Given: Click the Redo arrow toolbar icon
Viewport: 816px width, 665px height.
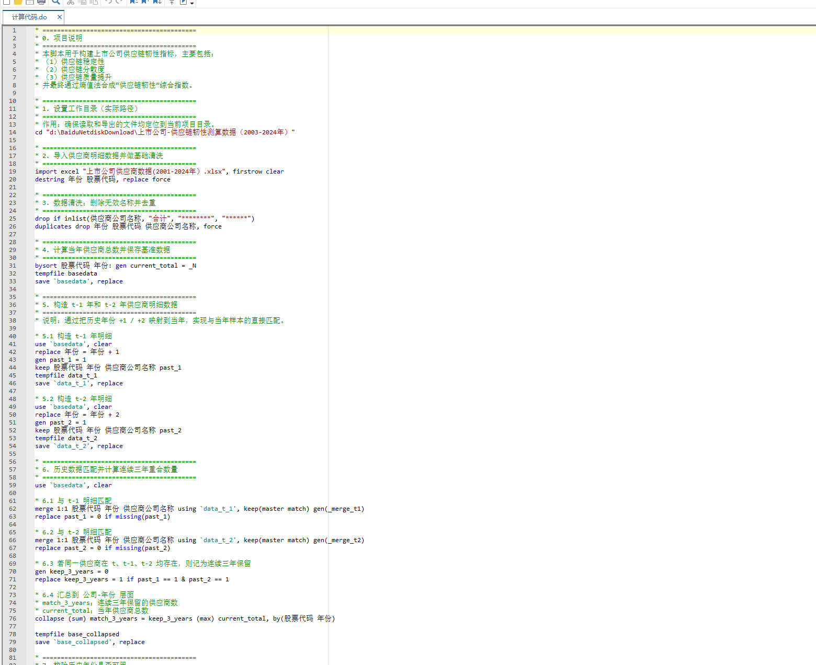Looking at the screenshot, I should click(x=119, y=2).
